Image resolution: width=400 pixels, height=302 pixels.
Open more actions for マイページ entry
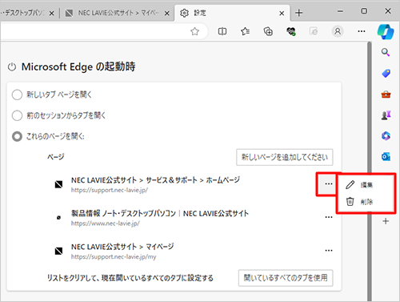329,251
